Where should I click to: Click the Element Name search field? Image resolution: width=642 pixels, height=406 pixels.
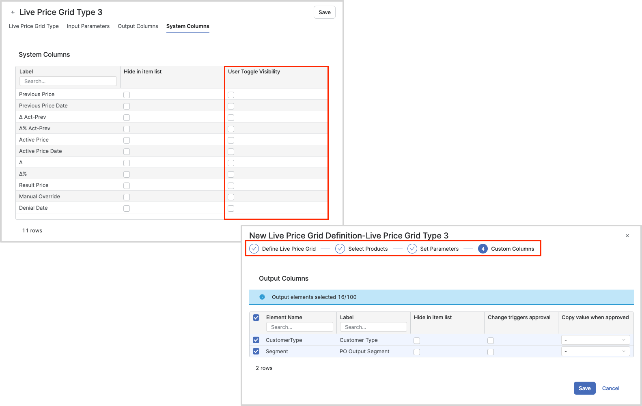pyautogui.click(x=299, y=327)
